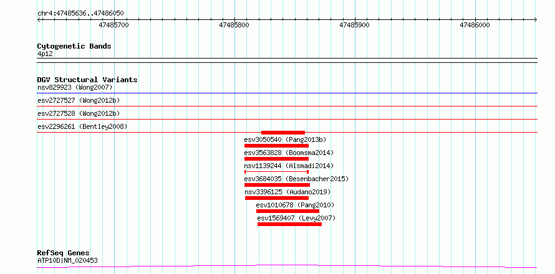The height and width of the screenshot is (274, 555).
Task: Click the magenta ATP10D gene line
Action: [287, 266]
